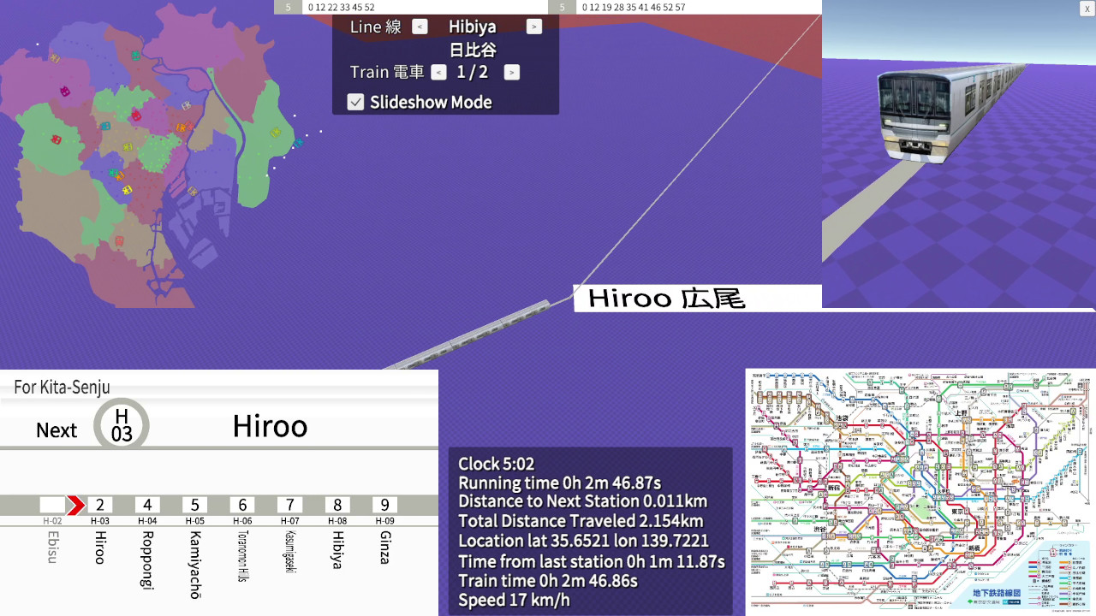
Task: Select station 8 Hibiya on the line strip
Action: [337, 505]
